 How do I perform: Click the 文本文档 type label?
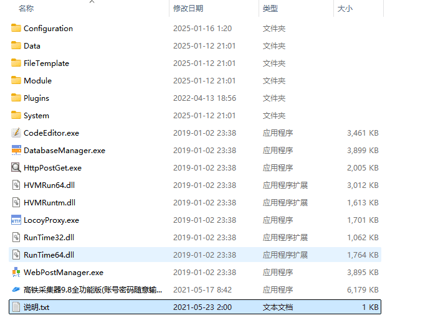pyautogui.click(x=278, y=307)
